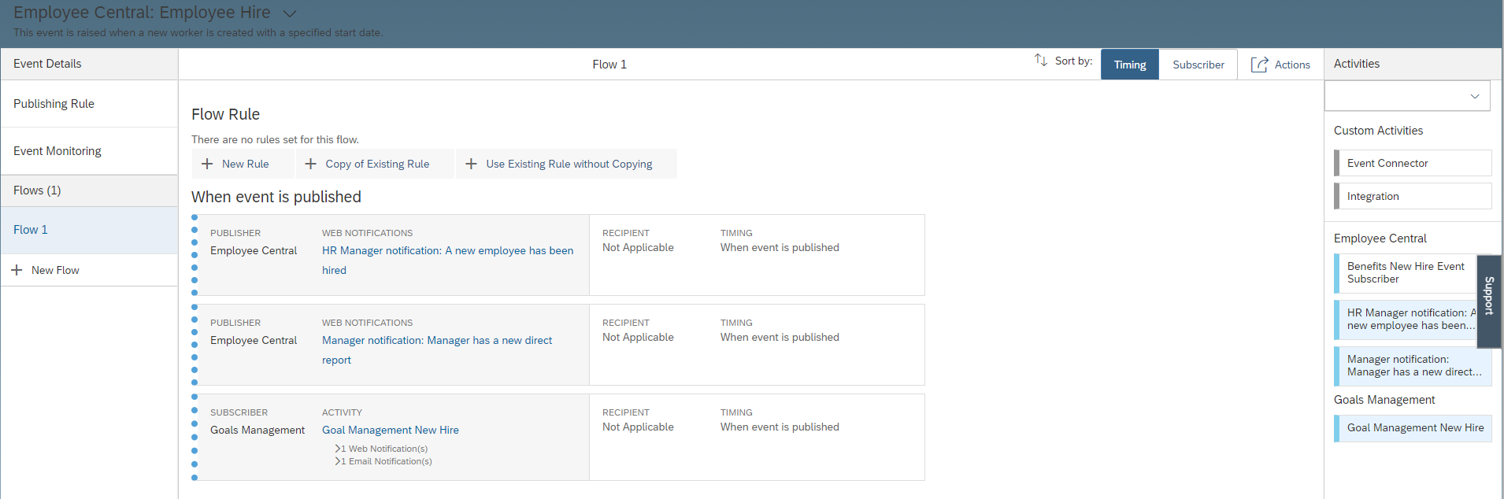Screen dimensions: 1504x499
Task: Grab drag handle of Manager notification card
Action: 194,345
